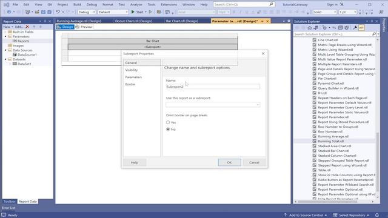Switch to Donut Chart.rdl document tab
The height and width of the screenshot is (218, 388).
[133, 21]
